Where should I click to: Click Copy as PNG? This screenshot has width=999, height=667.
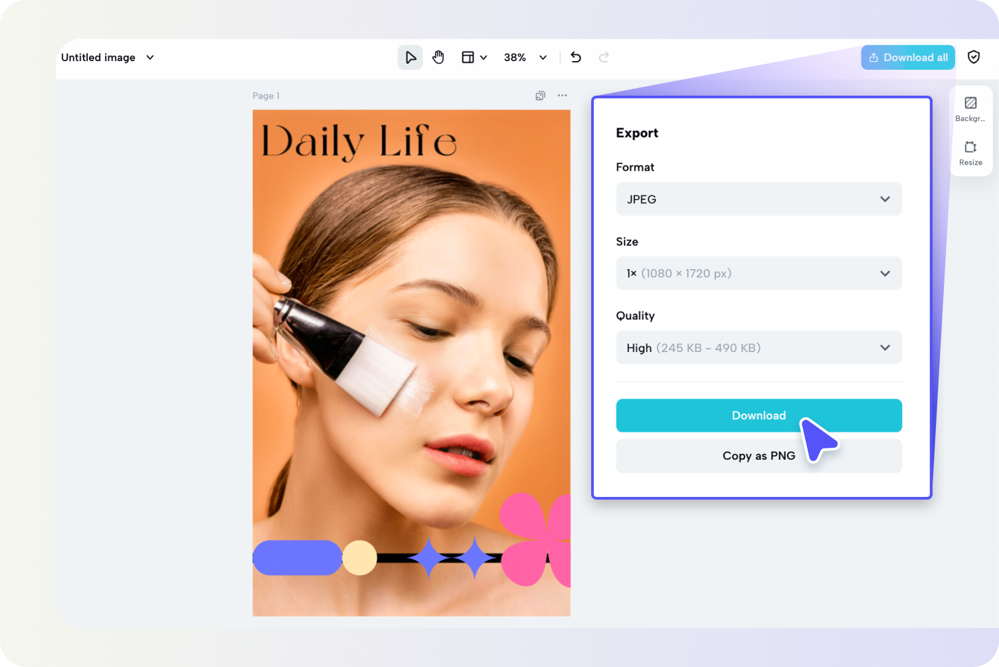(759, 456)
